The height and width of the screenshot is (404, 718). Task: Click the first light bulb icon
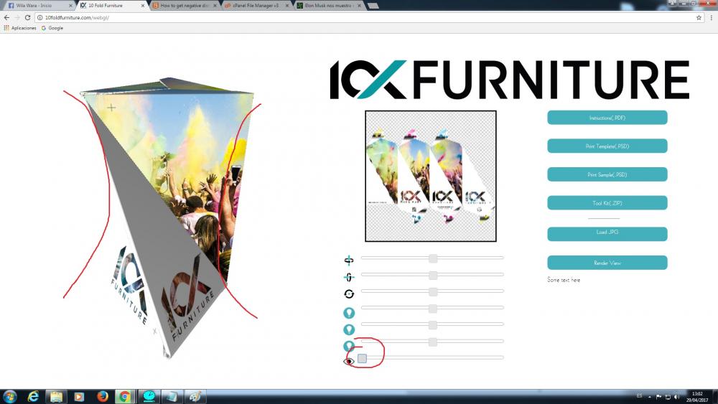[349, 313]
